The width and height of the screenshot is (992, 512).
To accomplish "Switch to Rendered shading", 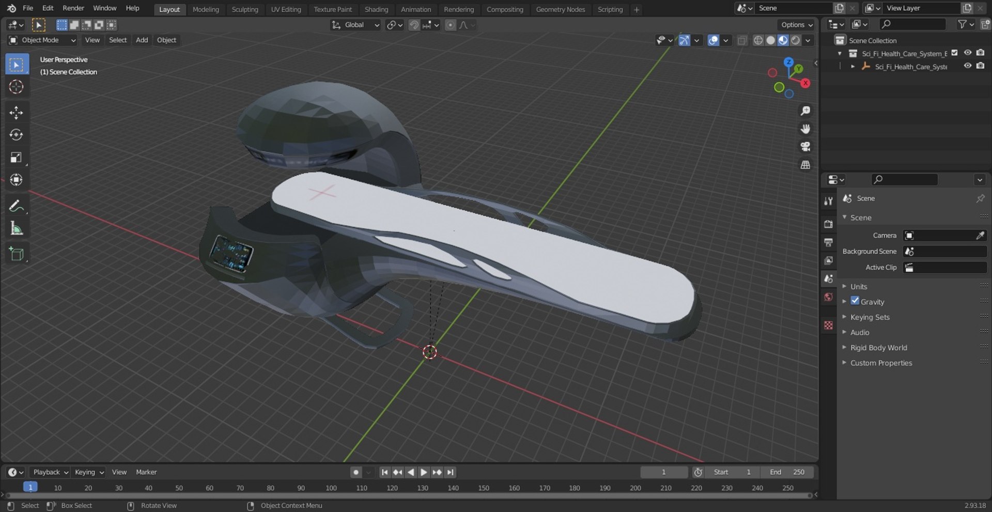I will click(795, 40).
